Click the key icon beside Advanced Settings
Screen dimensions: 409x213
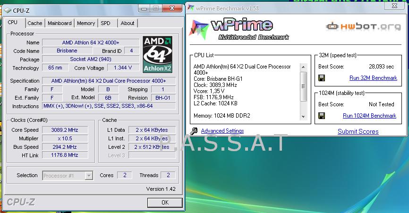[x=194, y=131]
